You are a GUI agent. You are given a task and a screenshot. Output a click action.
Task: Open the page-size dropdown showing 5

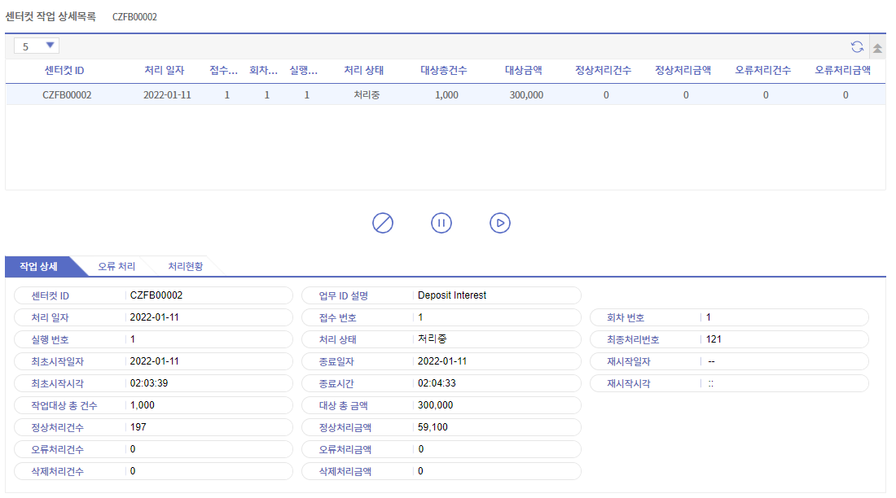point(37,46)
